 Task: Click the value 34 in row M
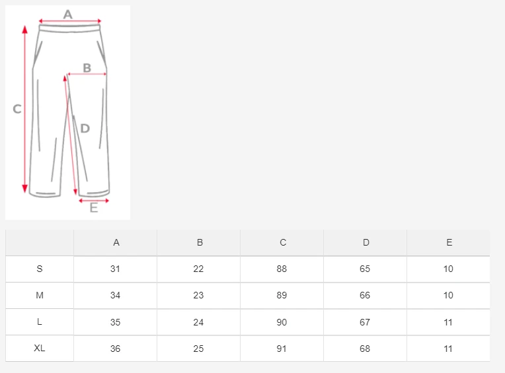115,296
